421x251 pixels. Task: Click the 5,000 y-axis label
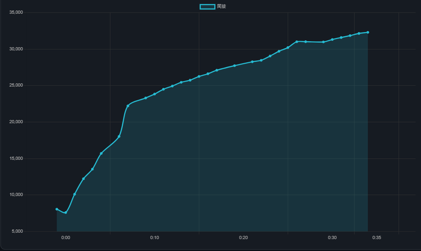(17, 231)
